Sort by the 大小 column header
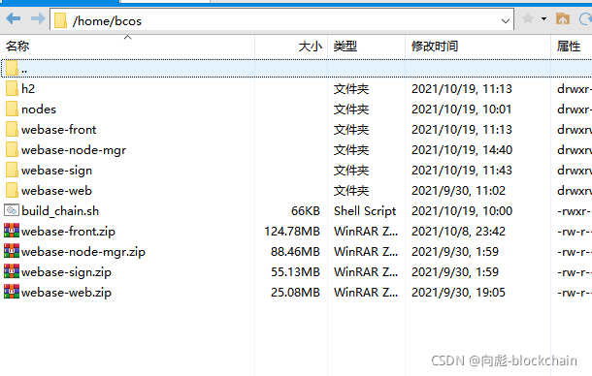The width and height of the screenshot is (592, 376). tap(310, 47)
